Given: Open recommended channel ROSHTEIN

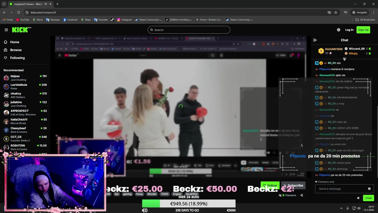Looking at the screenshot, I should [25, 147].
